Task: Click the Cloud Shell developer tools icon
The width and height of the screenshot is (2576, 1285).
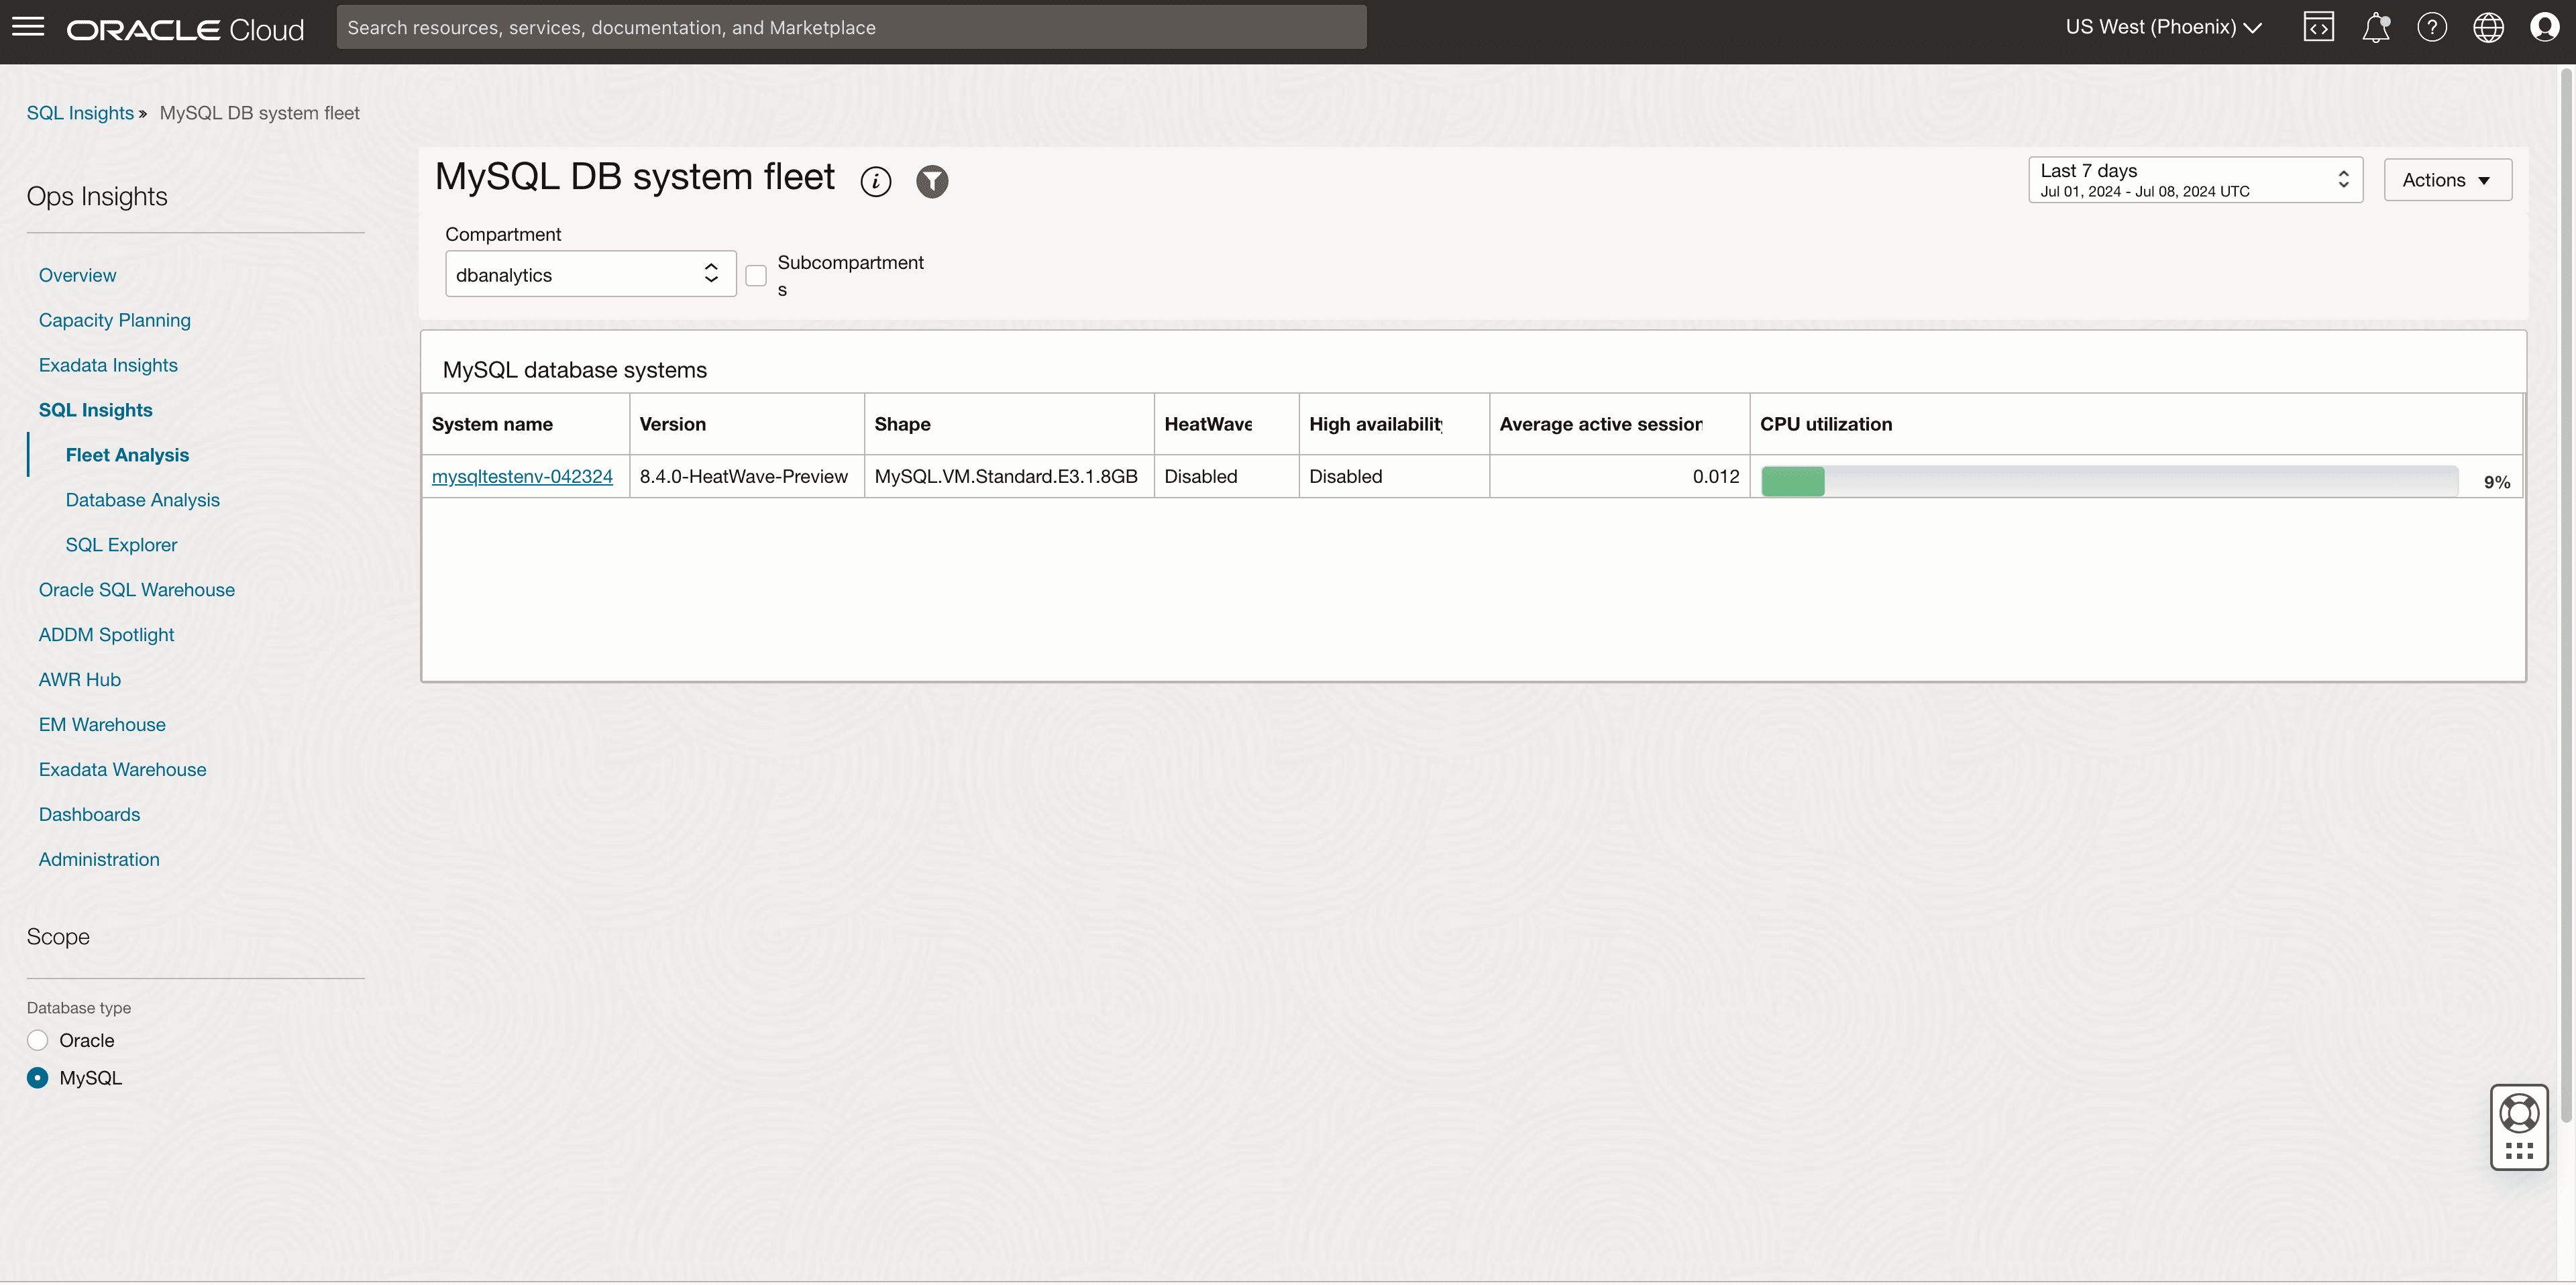Action: click(x=2319, y=27)
